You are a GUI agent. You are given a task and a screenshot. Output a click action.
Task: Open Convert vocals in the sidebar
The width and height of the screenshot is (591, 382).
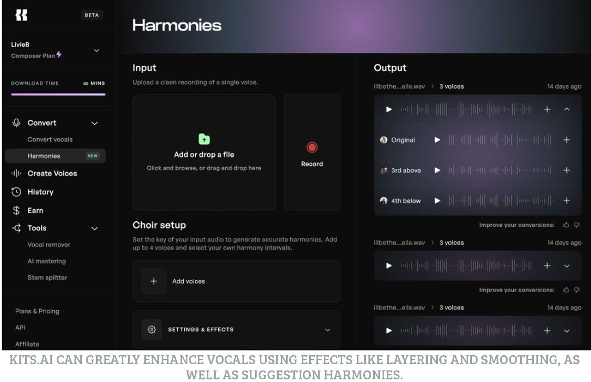point(50,139)
